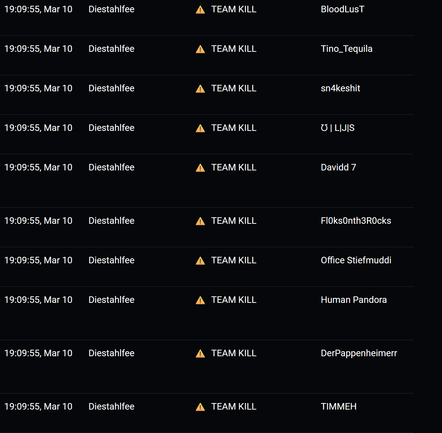
Task: Open the player name ending in L|J|S
Action: 337,128
